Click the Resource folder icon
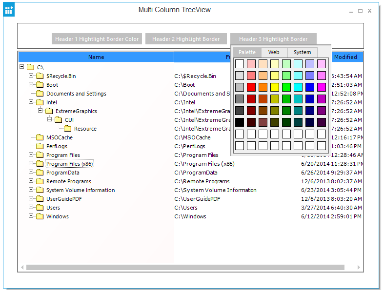The height and width of the screenshot is (290, 384). pyautogui.click(x=67, y=129)
